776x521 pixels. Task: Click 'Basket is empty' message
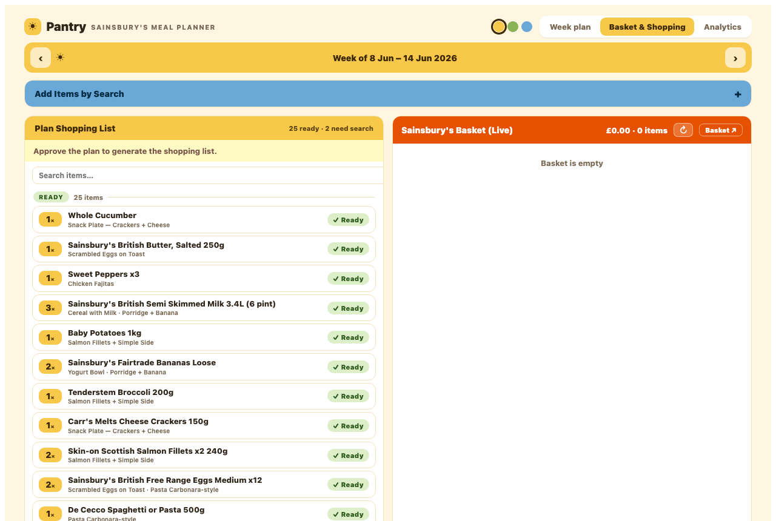point(572,163)
